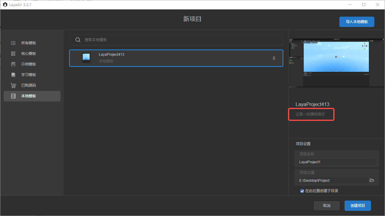Focus the 搜索本地模板 search field
The width and height of the screenshot is (385, 216).
179,40
